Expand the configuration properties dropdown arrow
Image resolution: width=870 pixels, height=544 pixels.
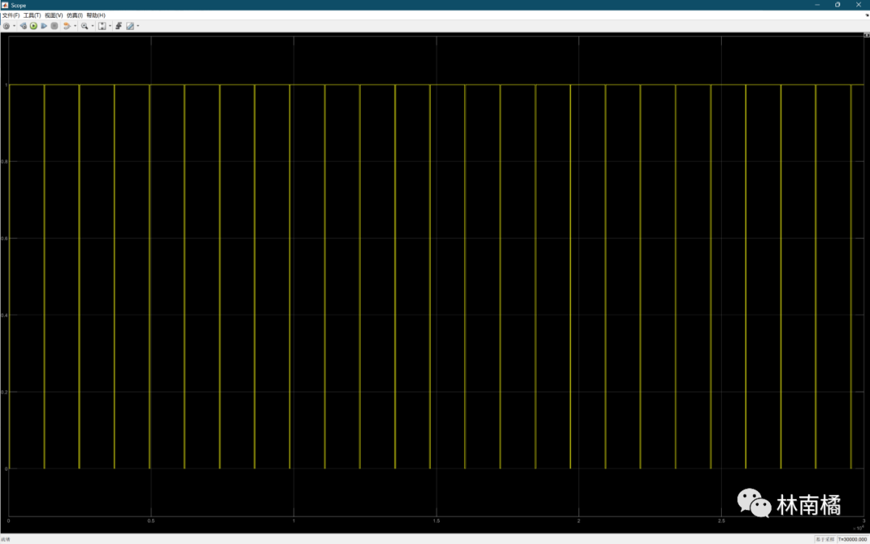point(14,26)
